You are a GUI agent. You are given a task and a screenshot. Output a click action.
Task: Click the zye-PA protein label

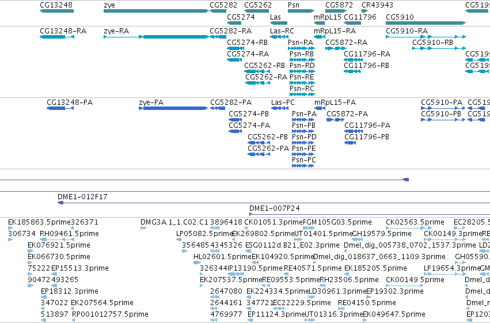tap(151, 102)
